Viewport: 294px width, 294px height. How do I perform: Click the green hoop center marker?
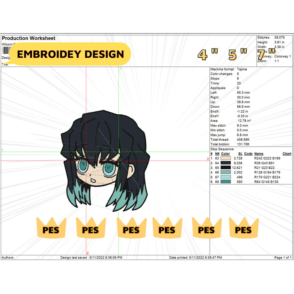(119, 151)
